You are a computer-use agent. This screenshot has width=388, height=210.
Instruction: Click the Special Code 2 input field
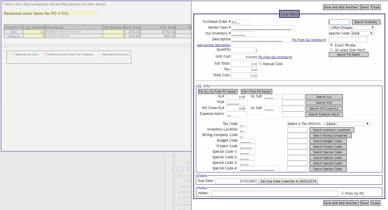(247, 158)
